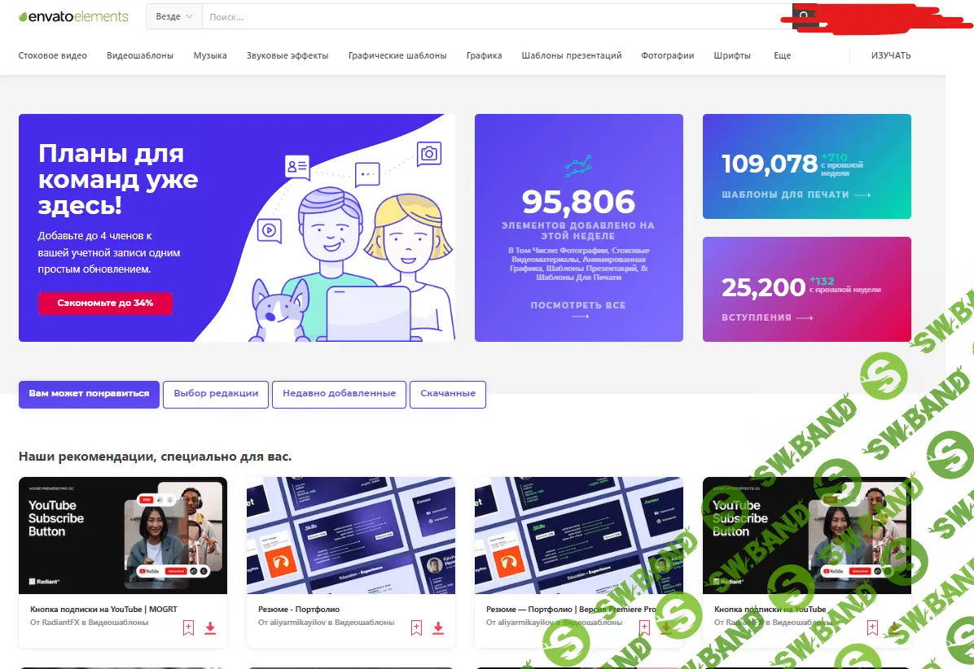This screenshot has width=974, height=669.
Task: Download the Резюме - Портфолио item
Action: click(438, 627)
